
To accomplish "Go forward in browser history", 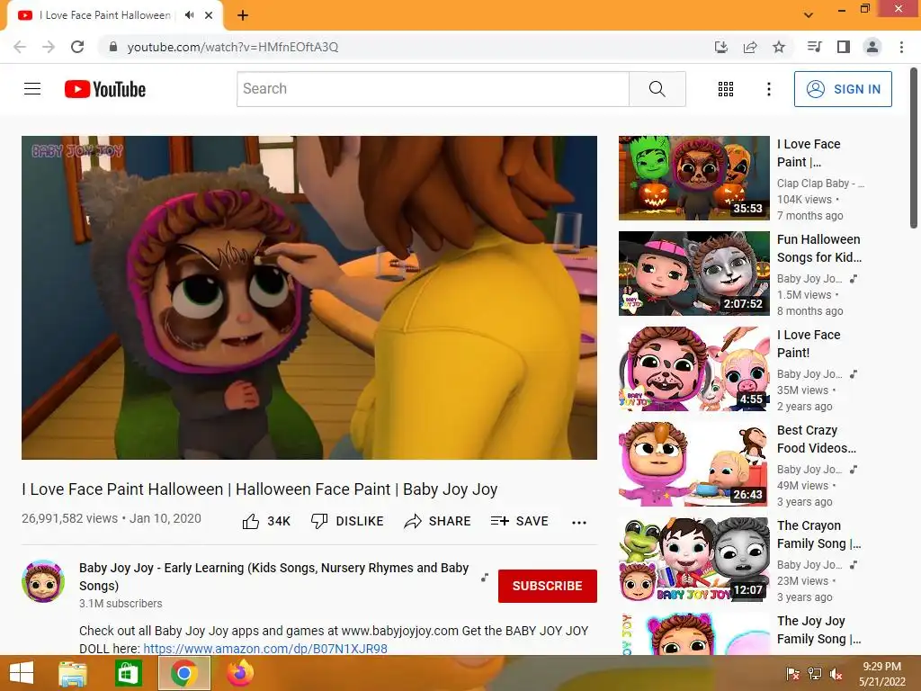I will (49, 47).
